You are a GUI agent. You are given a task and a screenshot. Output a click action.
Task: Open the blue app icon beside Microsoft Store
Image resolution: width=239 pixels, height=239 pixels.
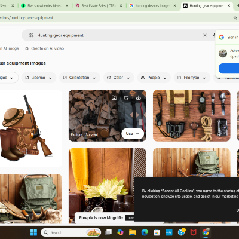tap(169, 232)
